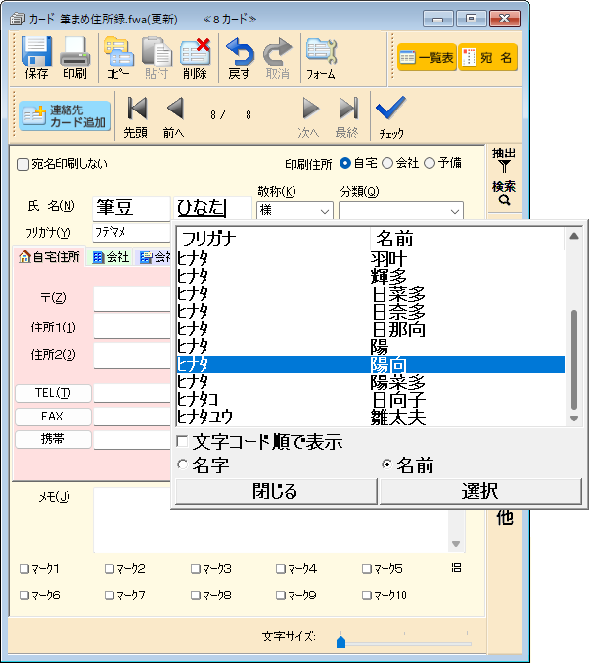This screenshot has height=663, width=589.
Task: Tick the 宛名印刷しない checkbox
Action: (23, 164)
